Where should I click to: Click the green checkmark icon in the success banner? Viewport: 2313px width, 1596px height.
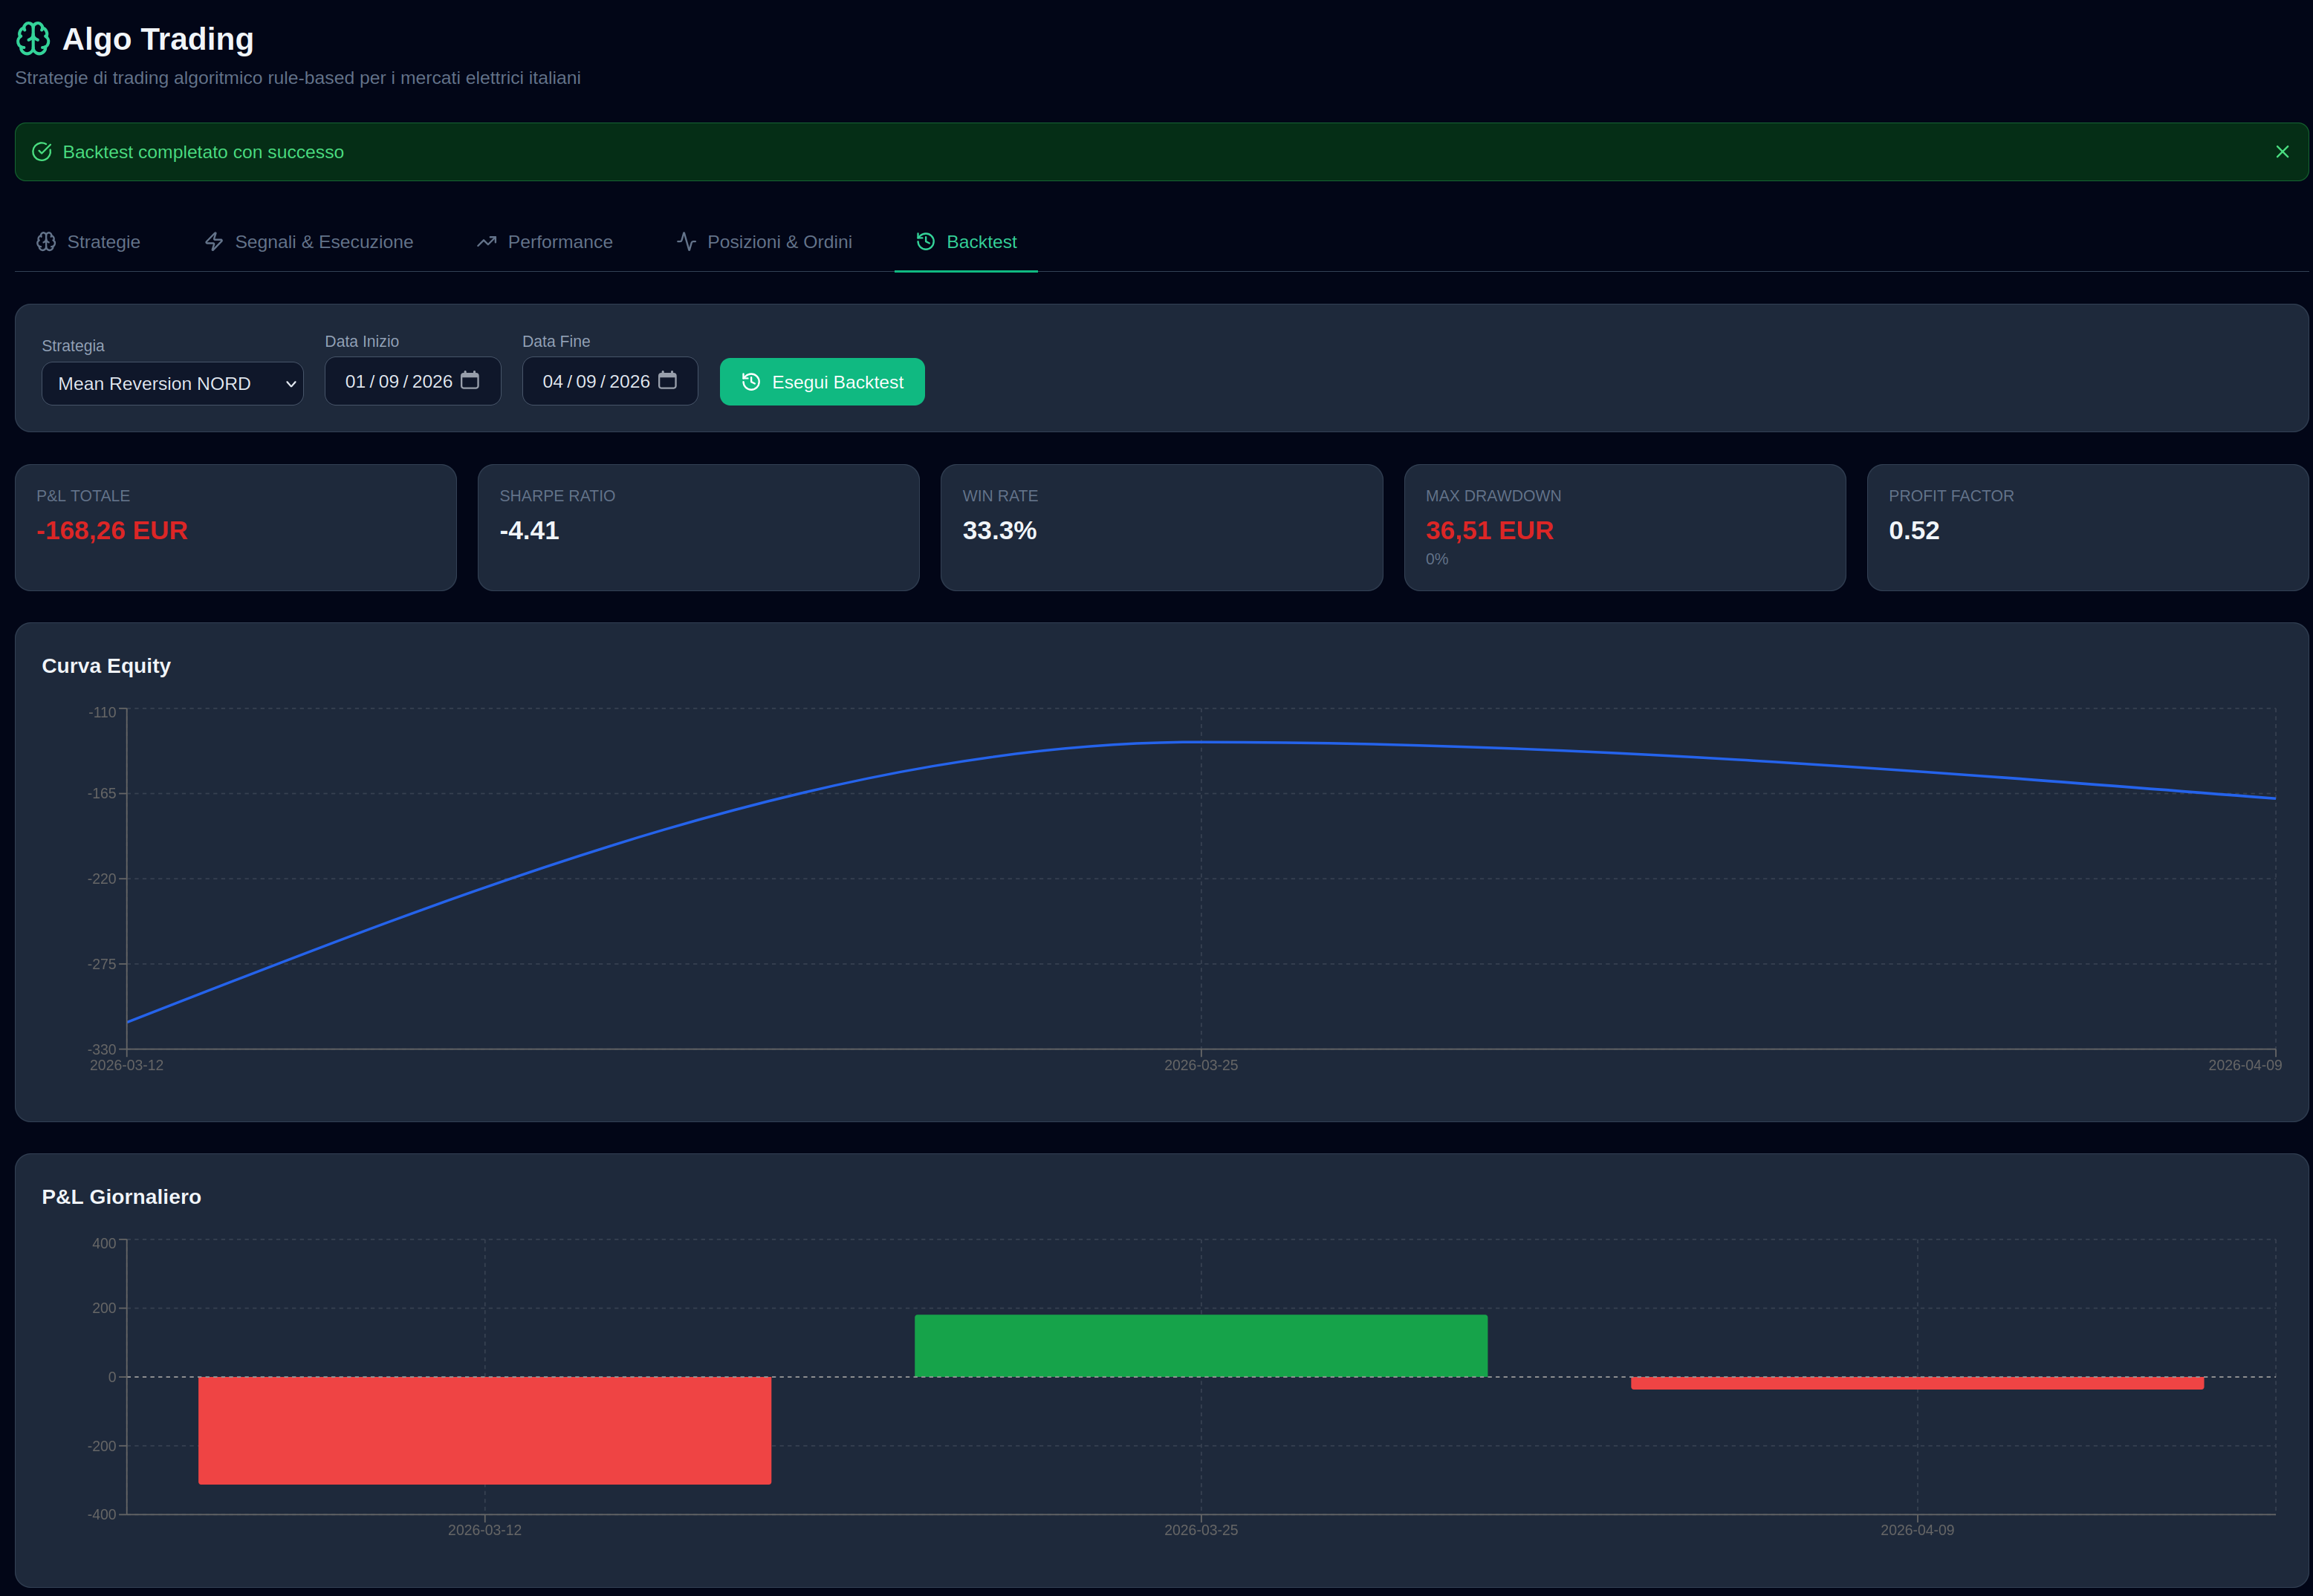point(42,151)
